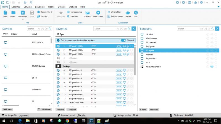Image resolution: width=221 pixels, height=124 pixels.
Task: Click the Favorites search magnifier icon
Action: (x=129, y=29)
